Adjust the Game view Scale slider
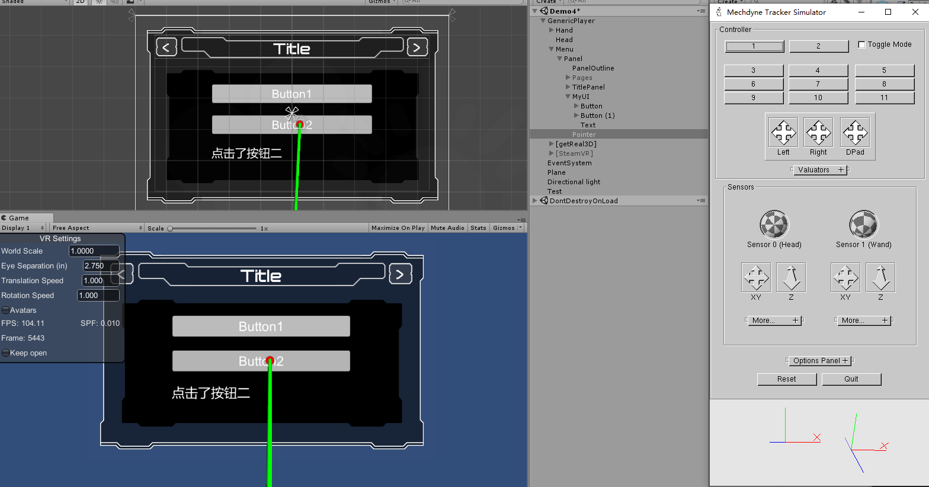 213,228
